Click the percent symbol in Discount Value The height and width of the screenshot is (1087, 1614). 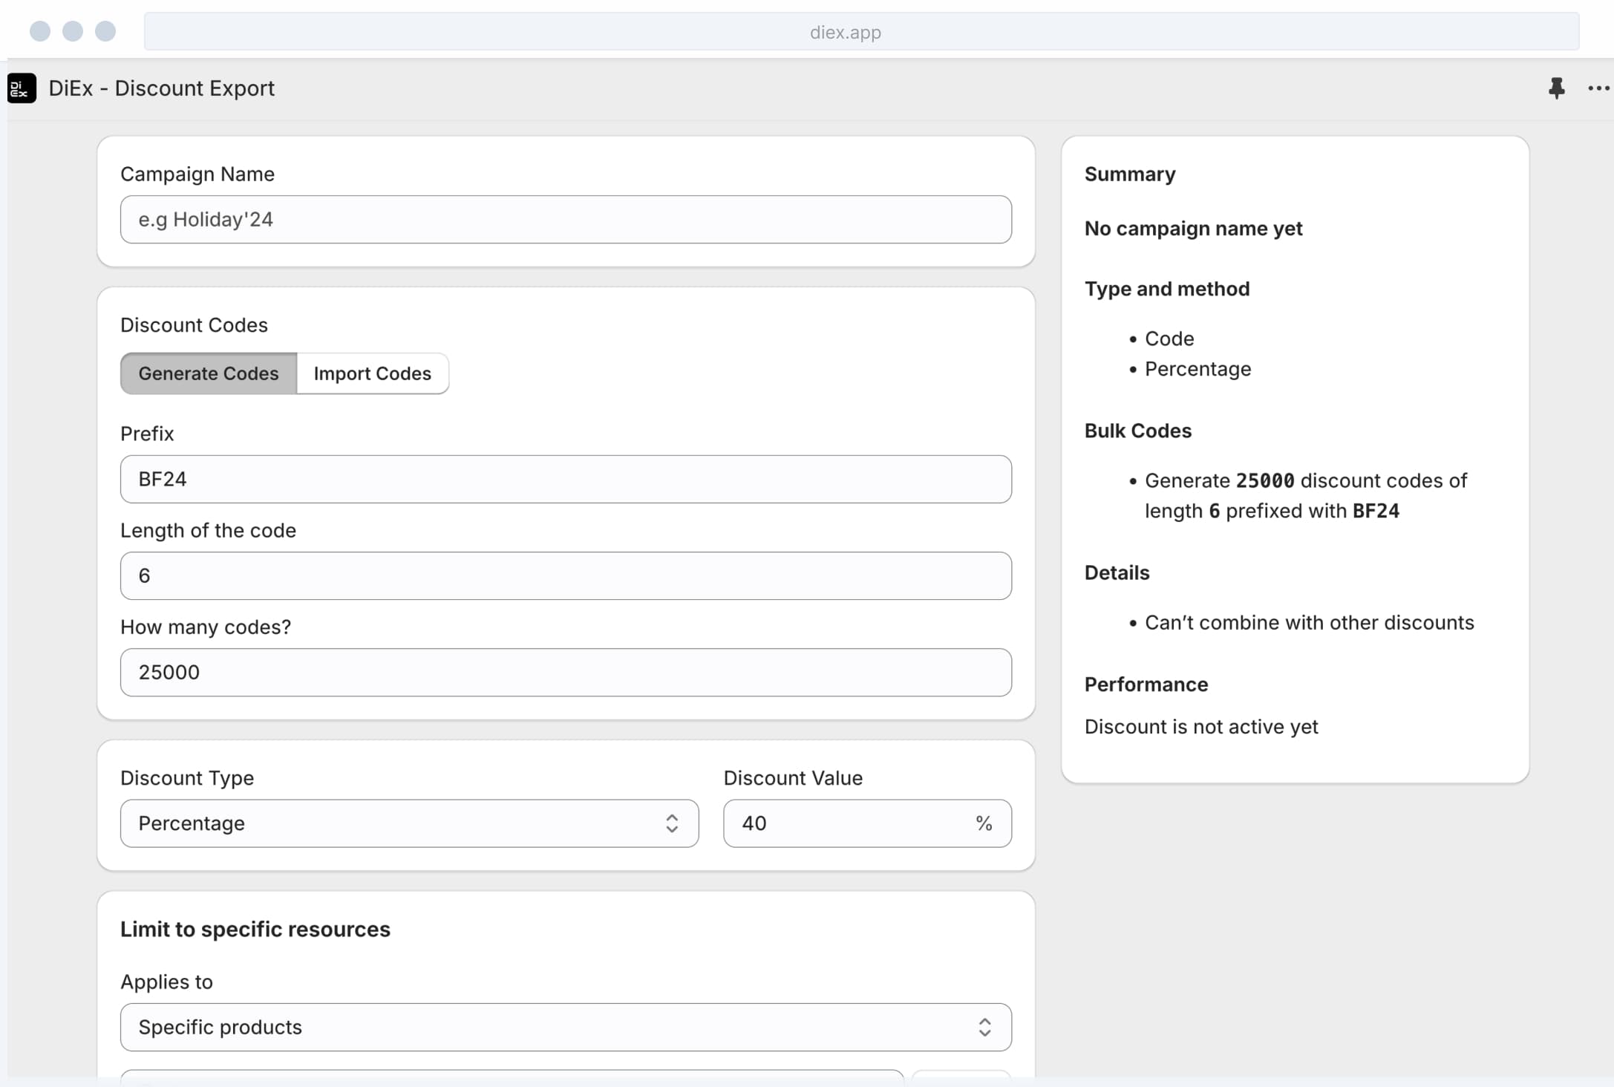pos(984,823)
